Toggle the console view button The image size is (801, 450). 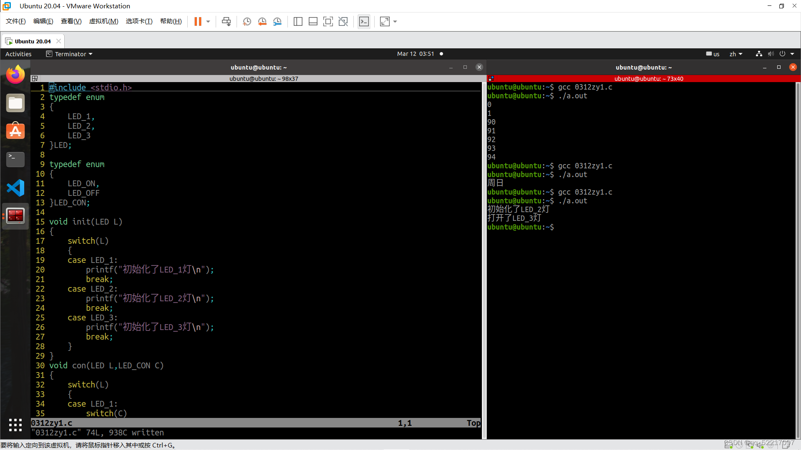point(364,21)
